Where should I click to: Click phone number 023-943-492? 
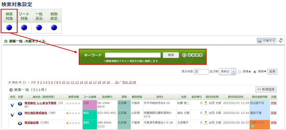pos(107,113)
